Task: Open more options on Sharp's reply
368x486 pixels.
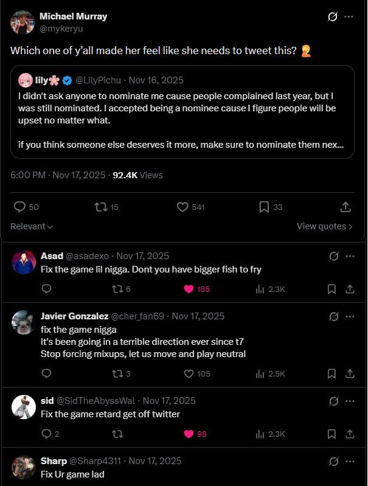Action: [350, 461]
